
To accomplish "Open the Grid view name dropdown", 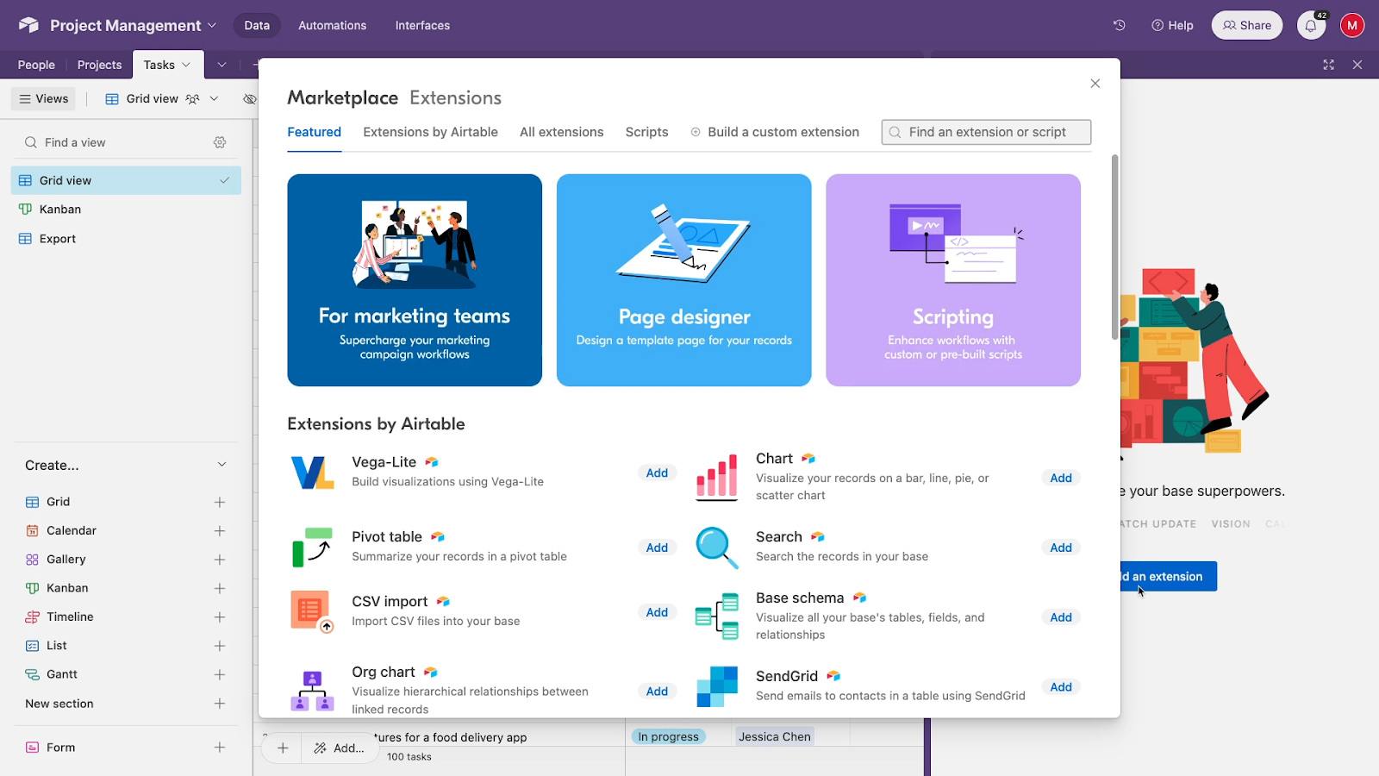I will 215,99.
